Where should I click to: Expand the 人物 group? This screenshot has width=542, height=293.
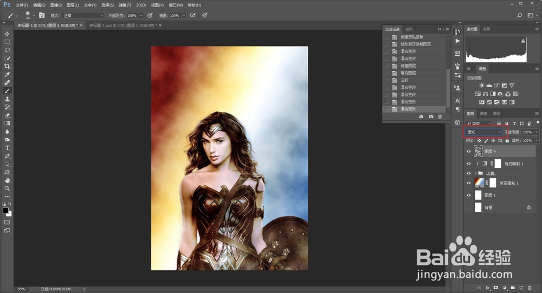pos(475,173)
